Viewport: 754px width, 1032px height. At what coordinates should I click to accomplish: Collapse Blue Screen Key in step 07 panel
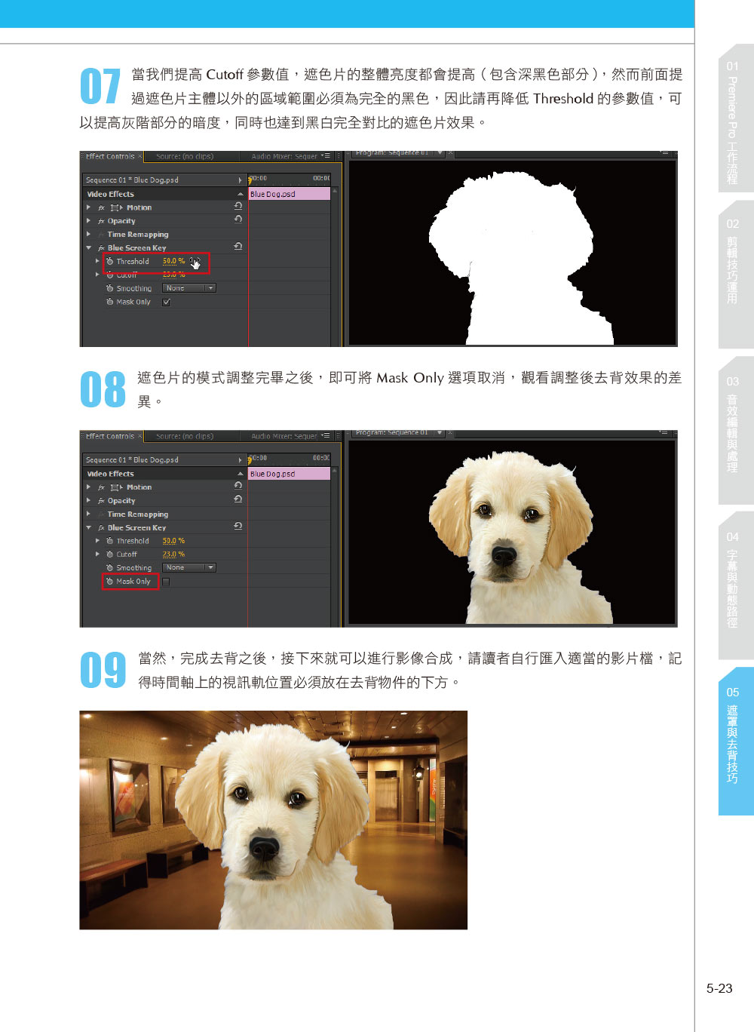pos(89,248)
